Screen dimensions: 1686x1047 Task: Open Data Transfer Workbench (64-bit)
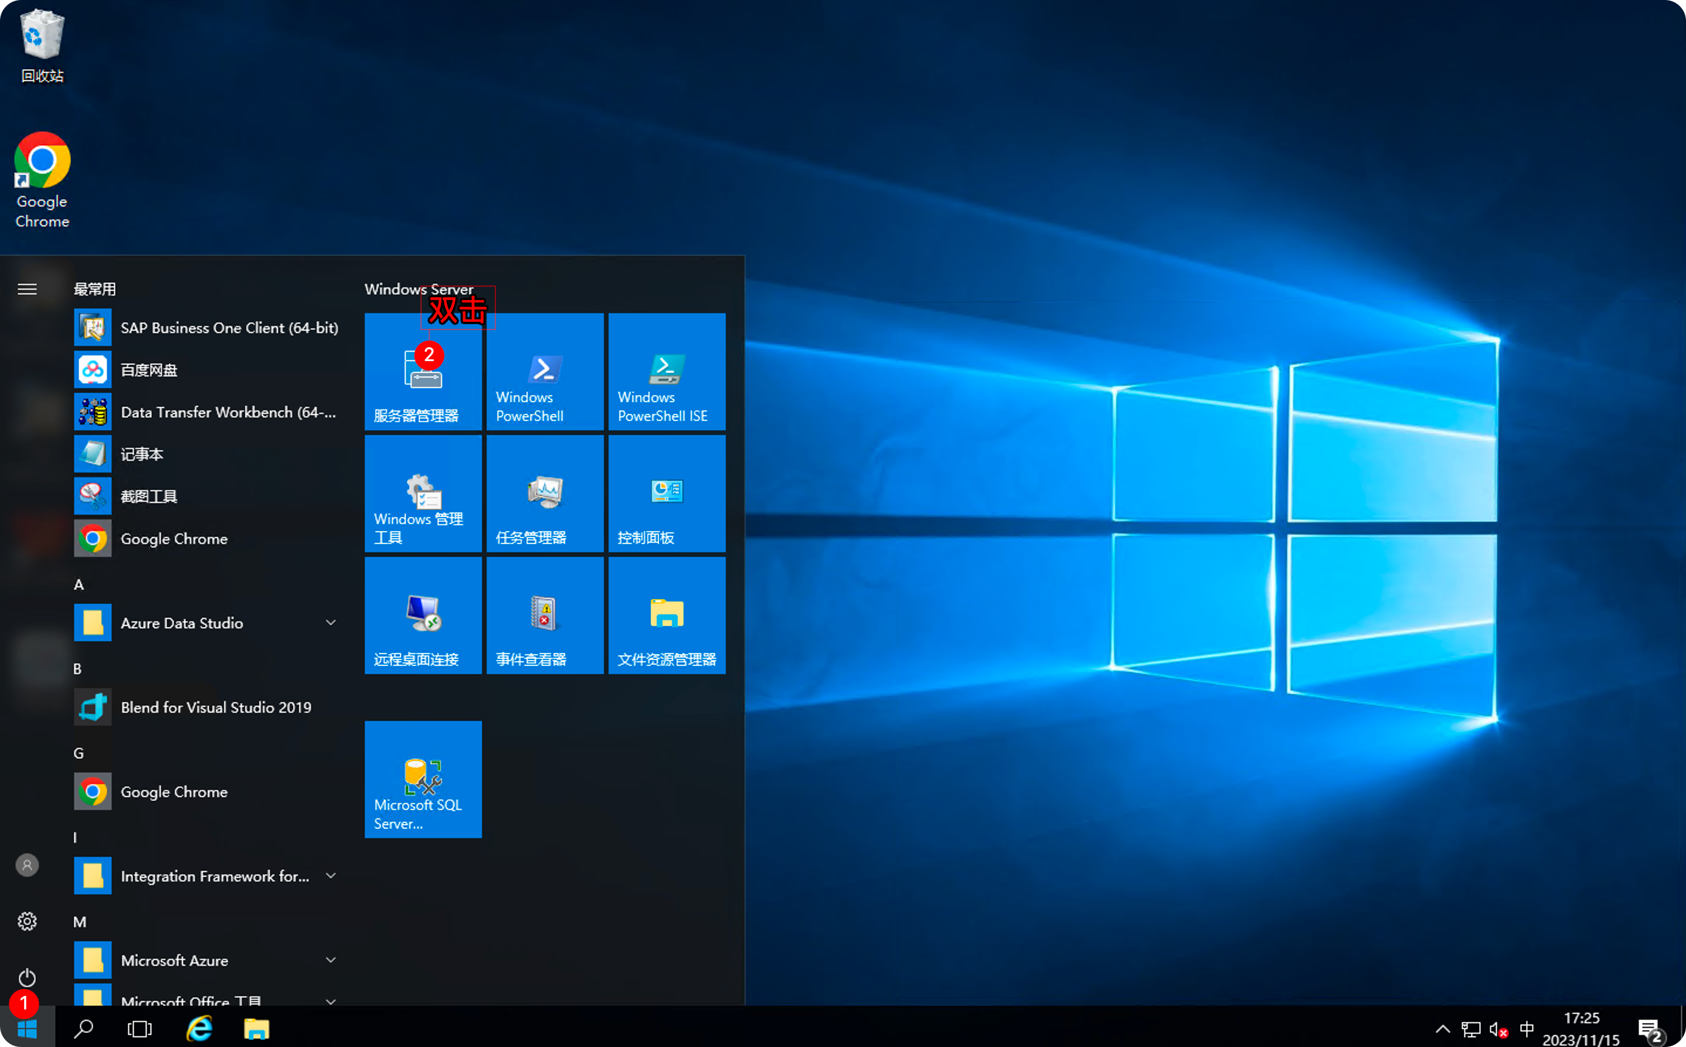click(x=208, y=412)
